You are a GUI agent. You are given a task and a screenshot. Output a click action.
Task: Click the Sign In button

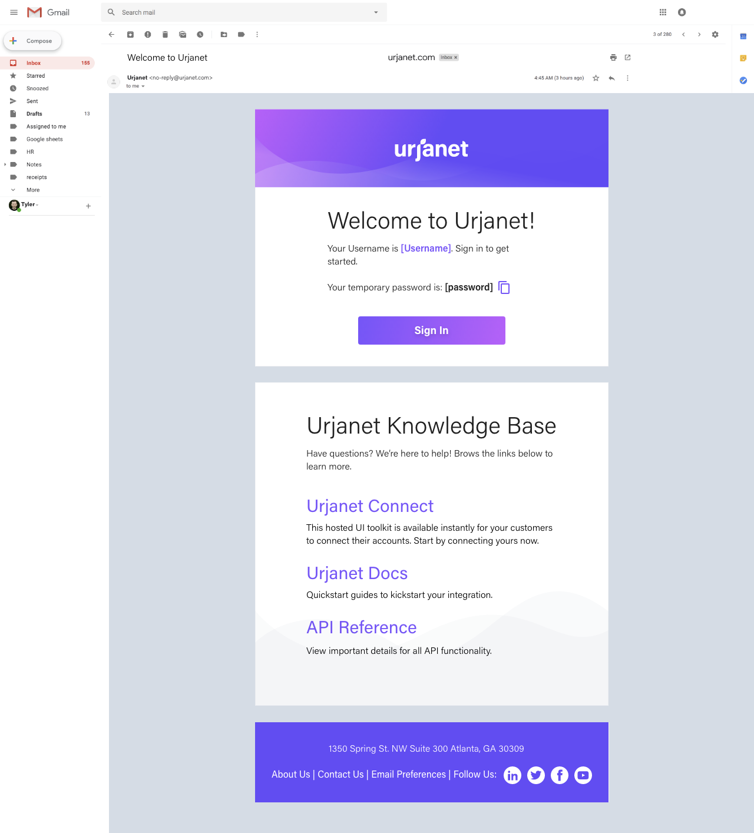pos(432,330)
